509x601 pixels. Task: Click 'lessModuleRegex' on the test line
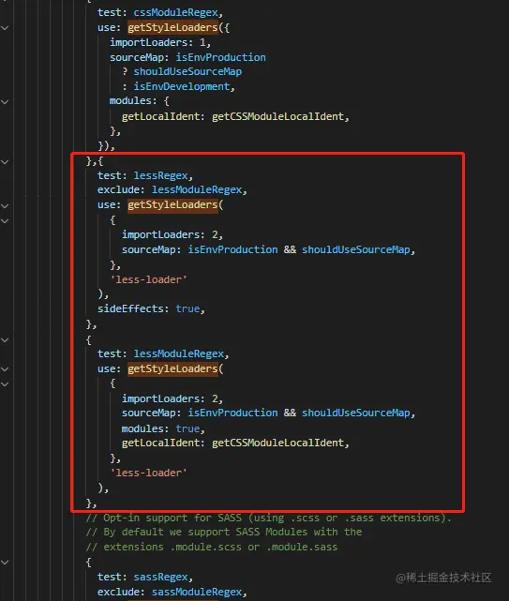179,353
